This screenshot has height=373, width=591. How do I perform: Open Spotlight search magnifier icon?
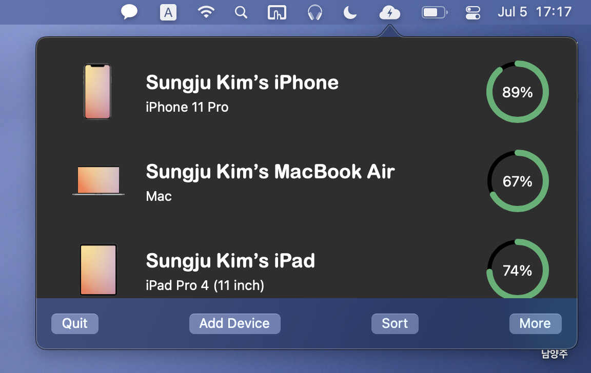[x=241, y=12]
